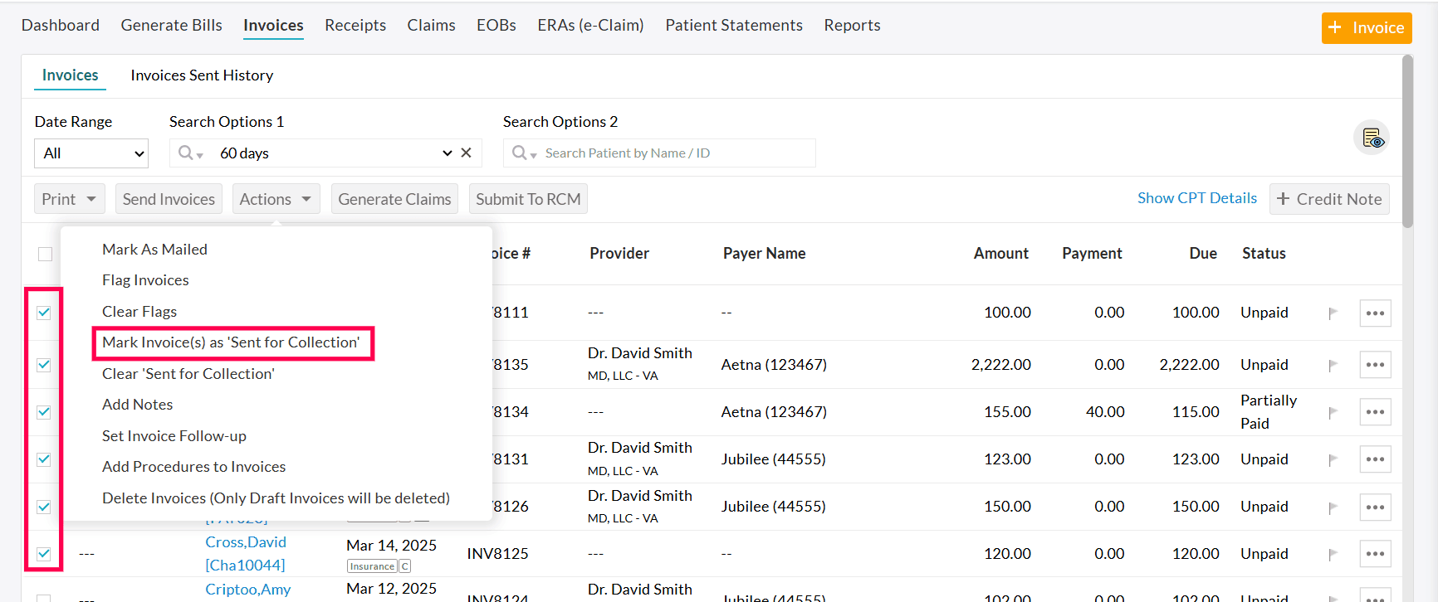Open the Reports navigation item

coord(852,26)
